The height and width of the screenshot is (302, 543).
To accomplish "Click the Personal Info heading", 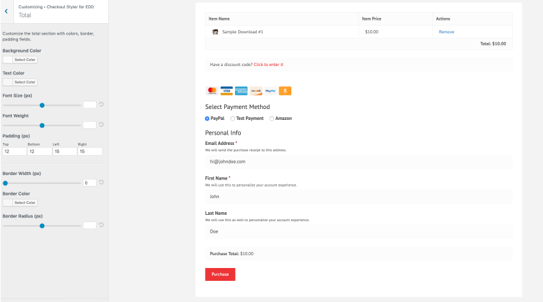I will (223, 133).
